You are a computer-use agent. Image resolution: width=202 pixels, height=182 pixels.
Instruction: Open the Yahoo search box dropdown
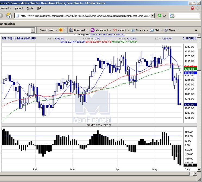33,30
